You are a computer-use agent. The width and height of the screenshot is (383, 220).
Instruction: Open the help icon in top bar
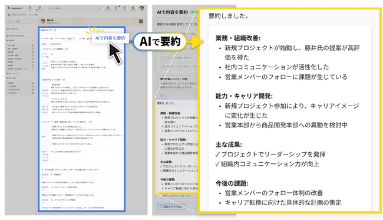pyautogui.click(x=124, y=8)
